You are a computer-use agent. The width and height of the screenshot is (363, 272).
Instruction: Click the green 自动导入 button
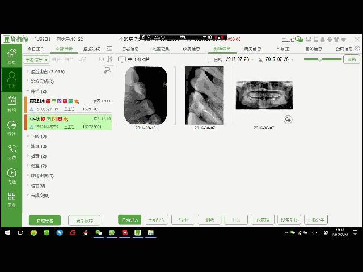click(x=130, y=220)
